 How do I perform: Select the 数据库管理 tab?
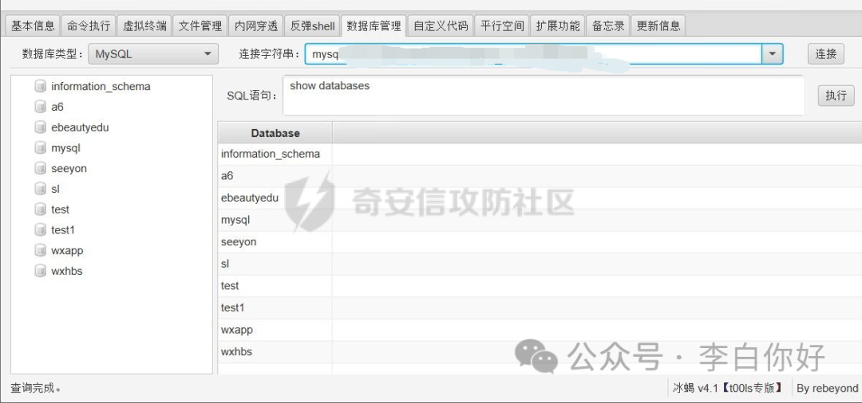[374, 25]
